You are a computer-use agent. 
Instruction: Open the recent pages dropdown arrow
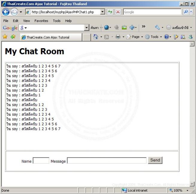21,12
